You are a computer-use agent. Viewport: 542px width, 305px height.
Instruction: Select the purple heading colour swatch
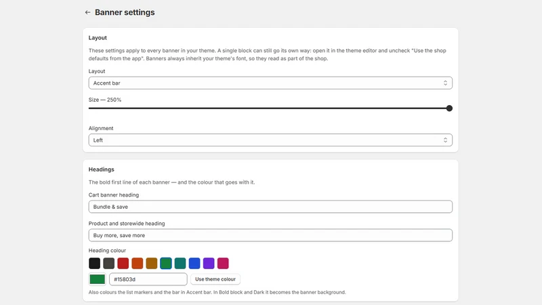(209, 263)
